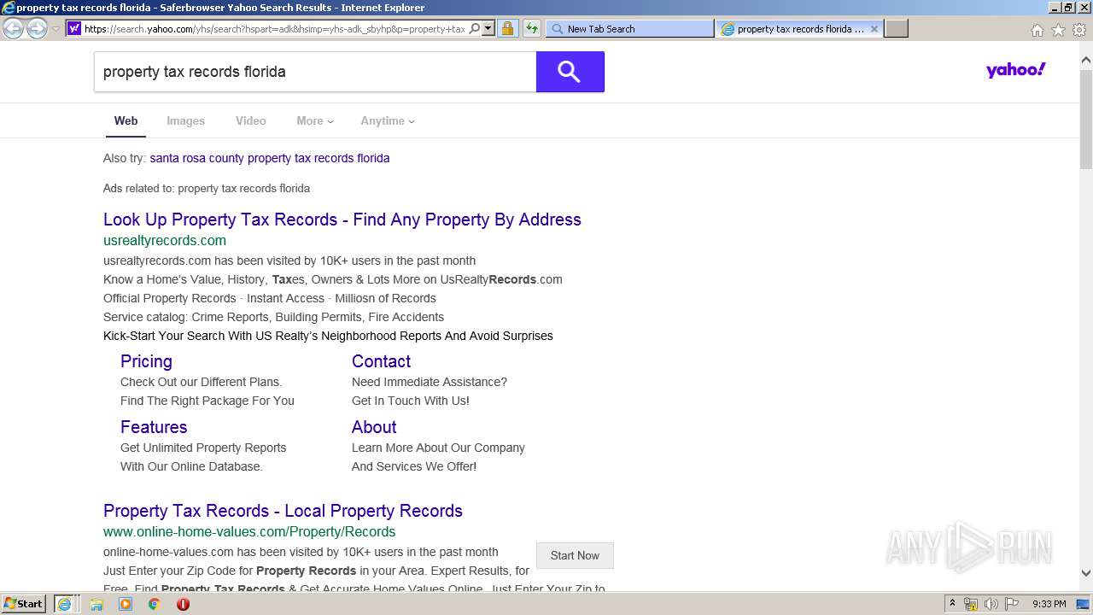
Task: Open the About sitelink
Action: click(x=374, y=427)
